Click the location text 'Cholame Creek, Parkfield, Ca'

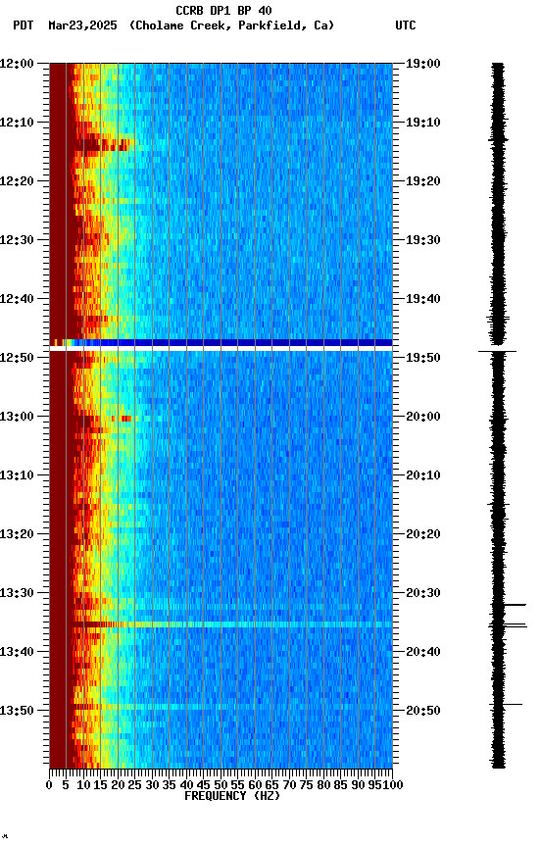click(x=231, y=25)
